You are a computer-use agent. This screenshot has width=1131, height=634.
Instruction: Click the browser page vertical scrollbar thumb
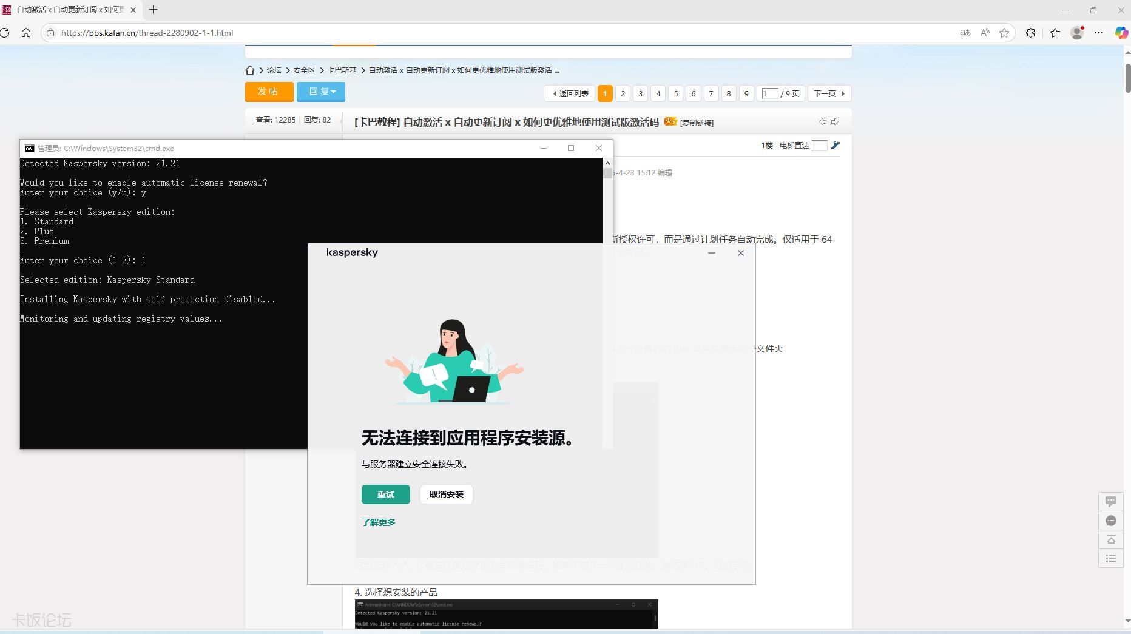coord(1128,77)
